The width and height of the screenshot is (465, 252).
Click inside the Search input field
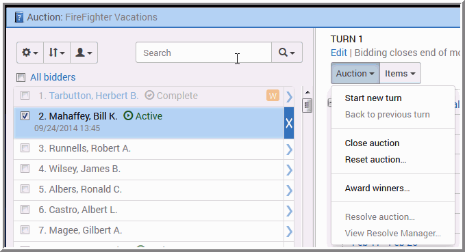click(203, 53)
